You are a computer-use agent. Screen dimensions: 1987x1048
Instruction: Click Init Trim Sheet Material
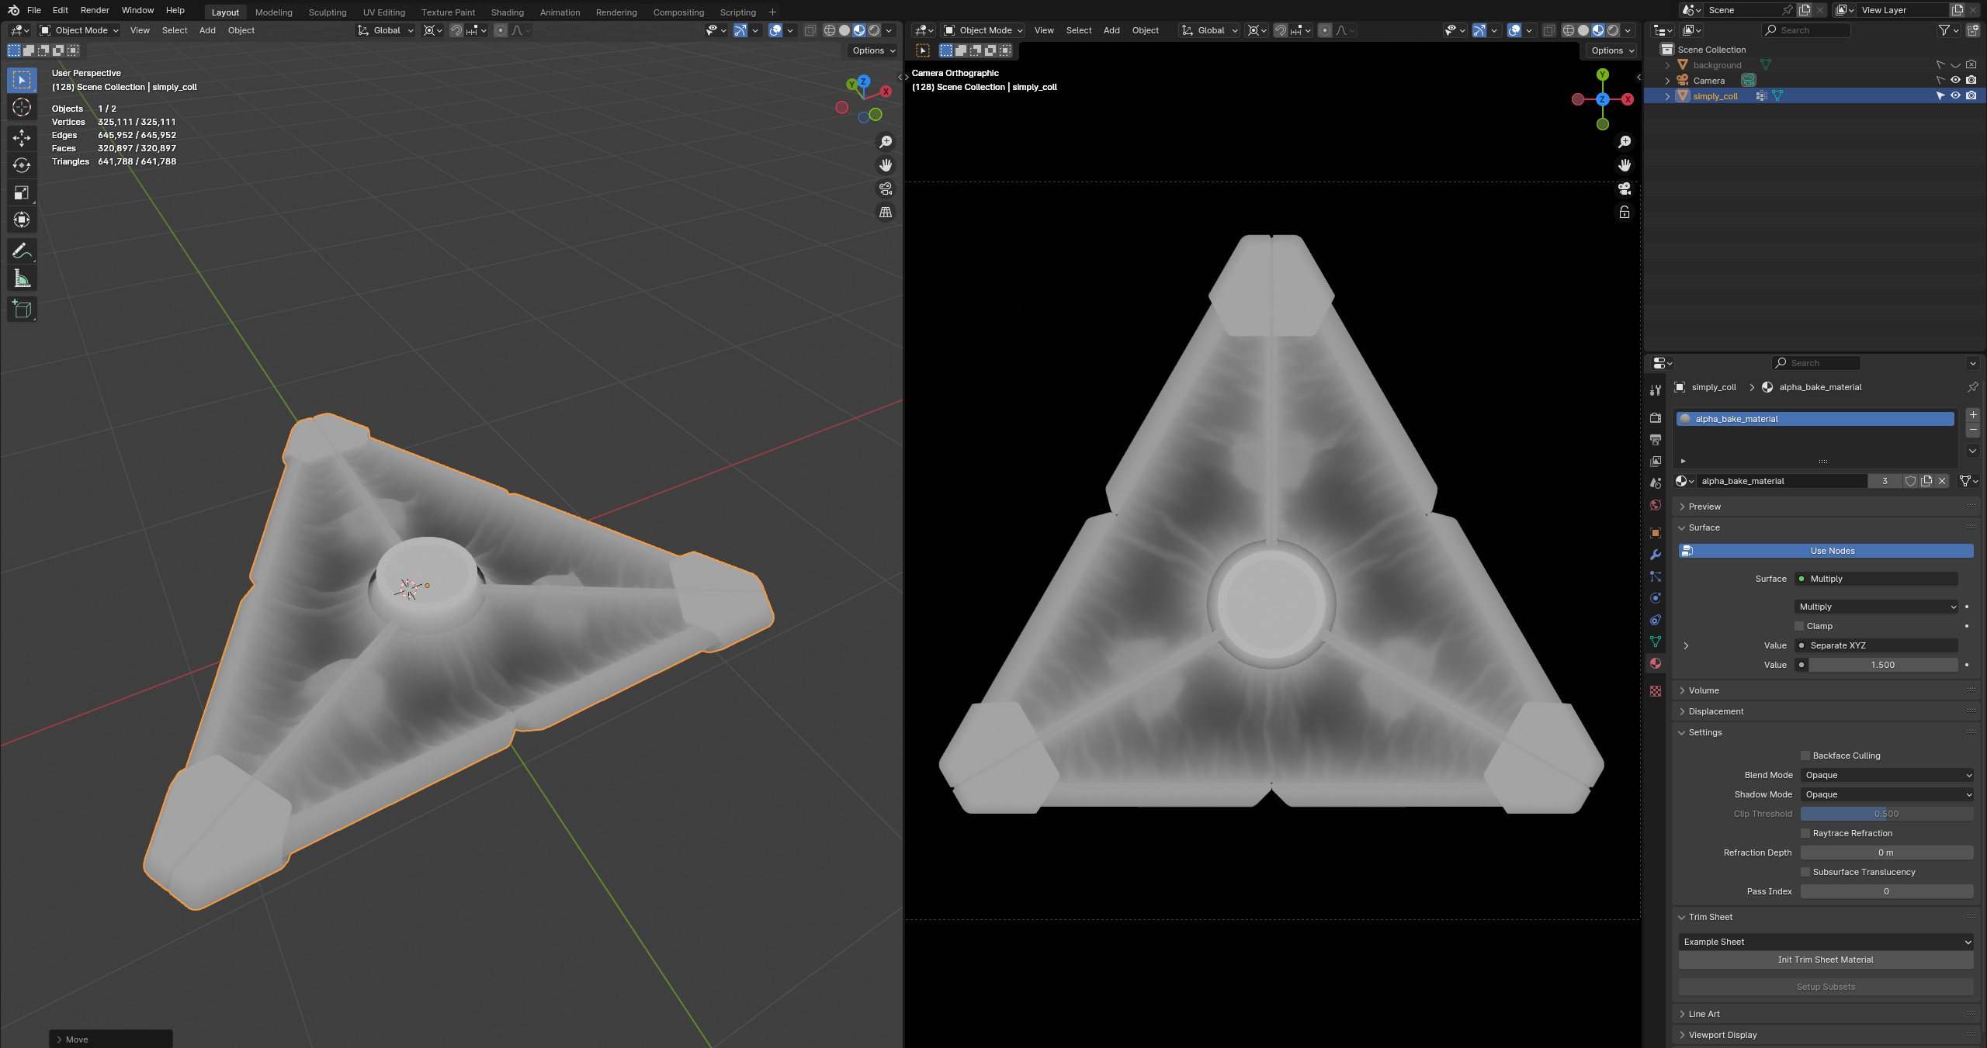[1826, 960]
